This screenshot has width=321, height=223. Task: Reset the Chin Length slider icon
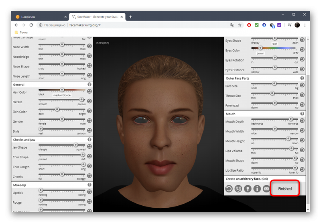point(89,166)
